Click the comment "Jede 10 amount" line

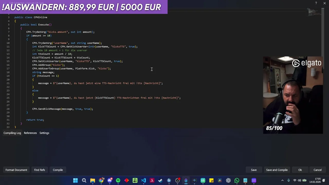[x=60, y=50]
